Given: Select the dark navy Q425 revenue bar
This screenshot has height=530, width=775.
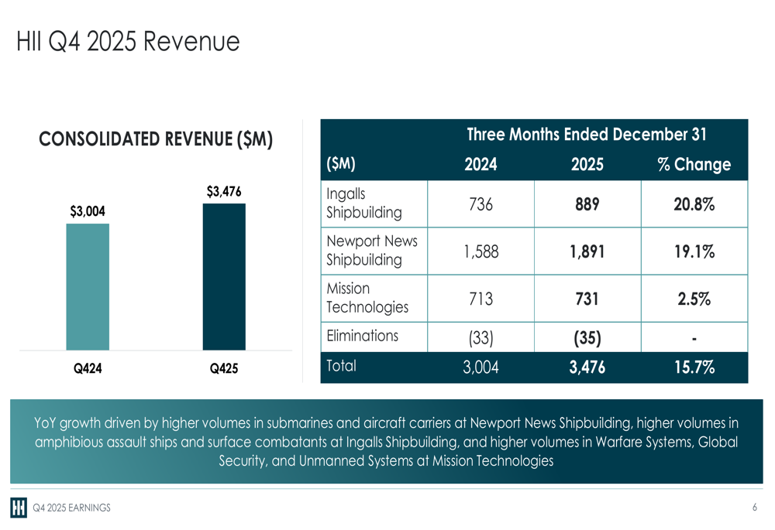Looking at the screenshot, I should coord(224,277).
